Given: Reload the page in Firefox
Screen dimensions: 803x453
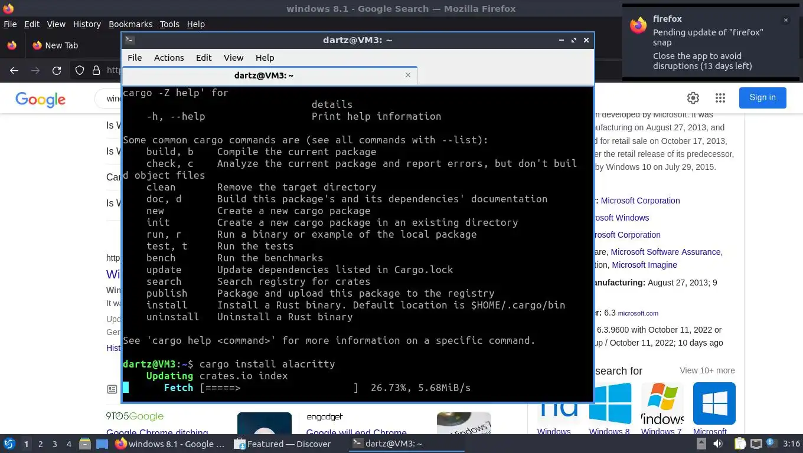Looking at the screenshot, I should [x=57, y=71].
